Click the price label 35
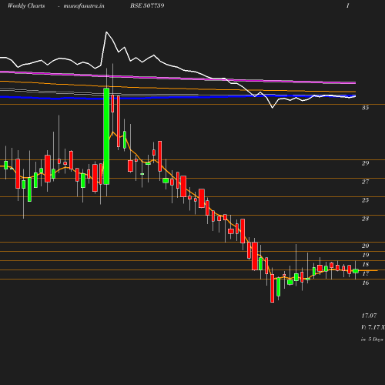This screenshot has height=385, width=385. (x=365, y=108)
